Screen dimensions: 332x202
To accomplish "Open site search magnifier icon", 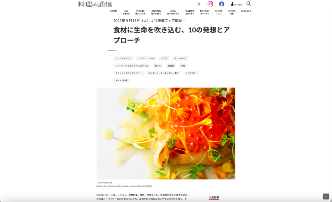I will coord(249,4).
